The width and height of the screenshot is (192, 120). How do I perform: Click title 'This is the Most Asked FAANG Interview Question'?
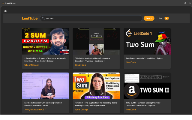(92, 60)
